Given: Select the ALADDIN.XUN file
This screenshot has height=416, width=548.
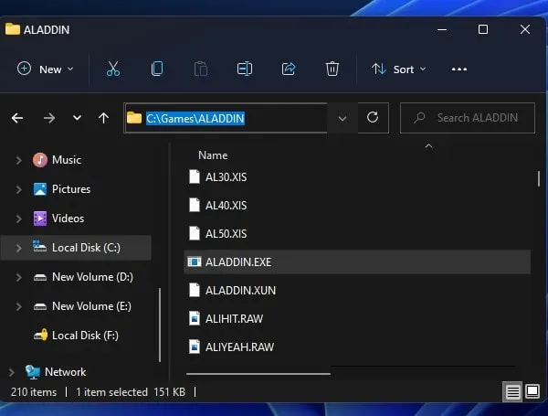Looking at the screenshot, I should tap(357, 290).
